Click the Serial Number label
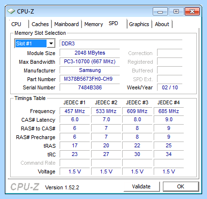 (x=39, y=87)
